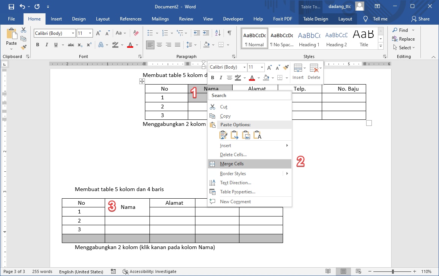Apply subscript formatting from the Font group
The image size is (439, 276).
[80, 45]
